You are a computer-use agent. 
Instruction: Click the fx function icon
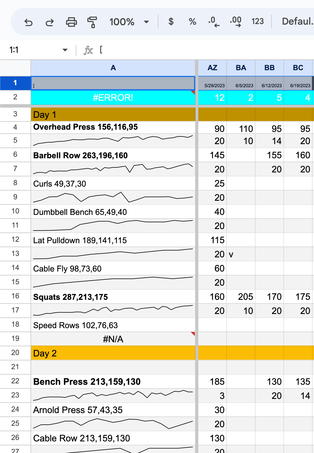(x=88, y=50)
